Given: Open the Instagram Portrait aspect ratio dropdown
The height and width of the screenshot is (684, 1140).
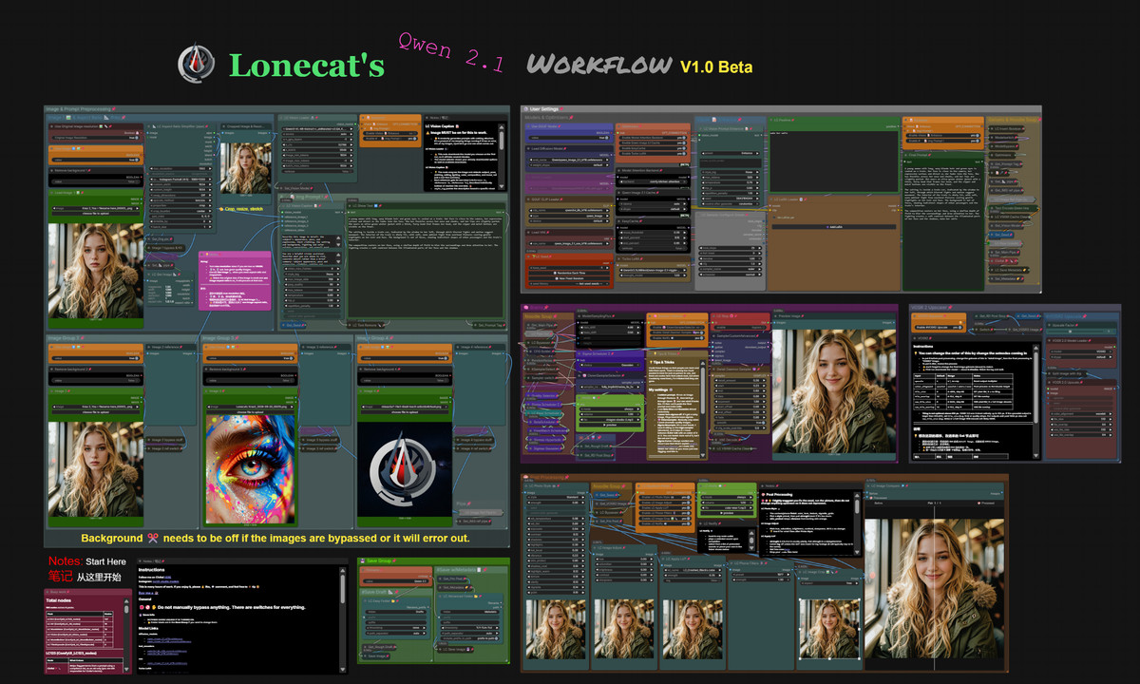Looking at the screenshot, I should (182, 179).
